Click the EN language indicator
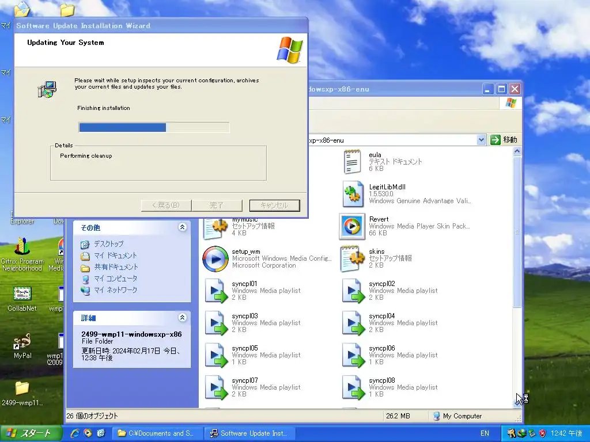 click(x=485, y=433)
